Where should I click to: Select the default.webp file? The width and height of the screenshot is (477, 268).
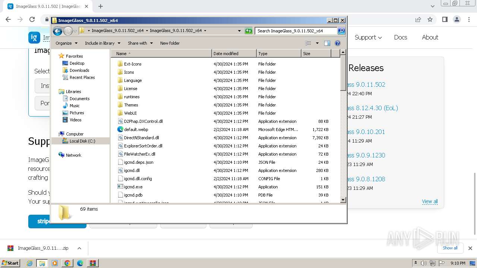click(x=136, y=130)
